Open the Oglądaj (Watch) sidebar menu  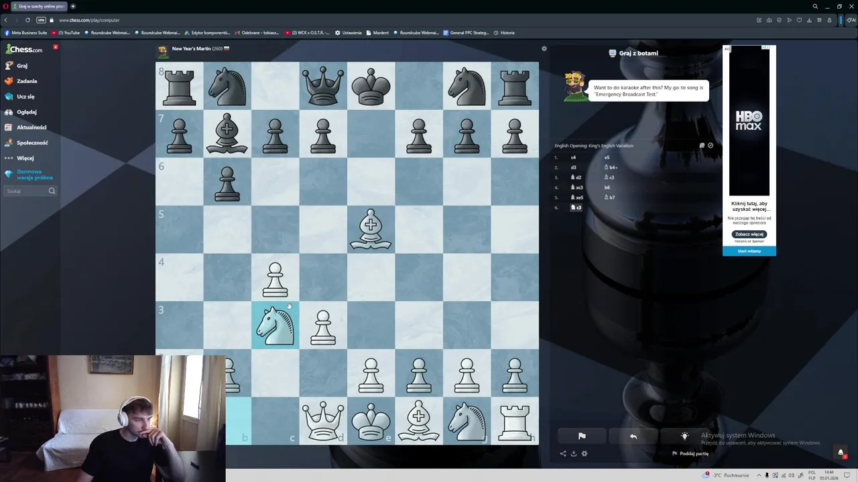tap(21, 112)
